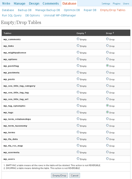The image size is (132, 179).
Task: Open the Optimize DB link
Action: [72, 10]
